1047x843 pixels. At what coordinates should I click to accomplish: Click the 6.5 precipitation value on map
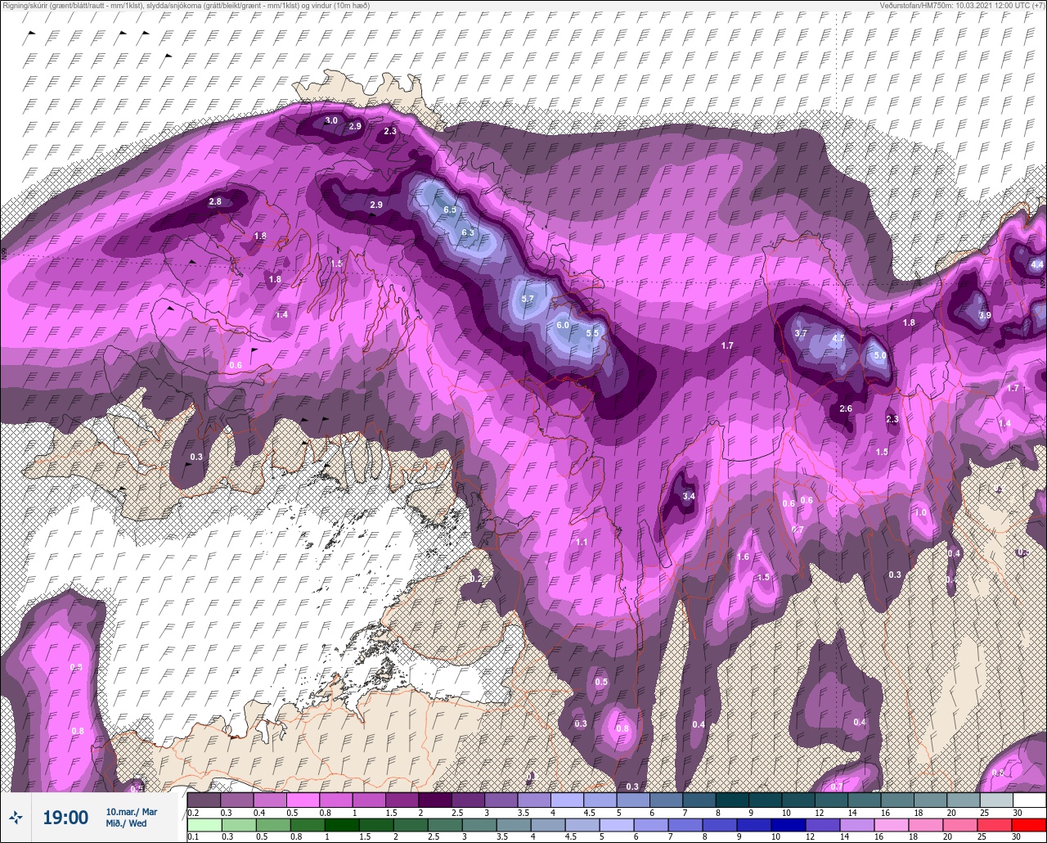[450, 210]
